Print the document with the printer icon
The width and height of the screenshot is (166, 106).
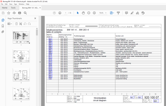(x=20, y=13)
